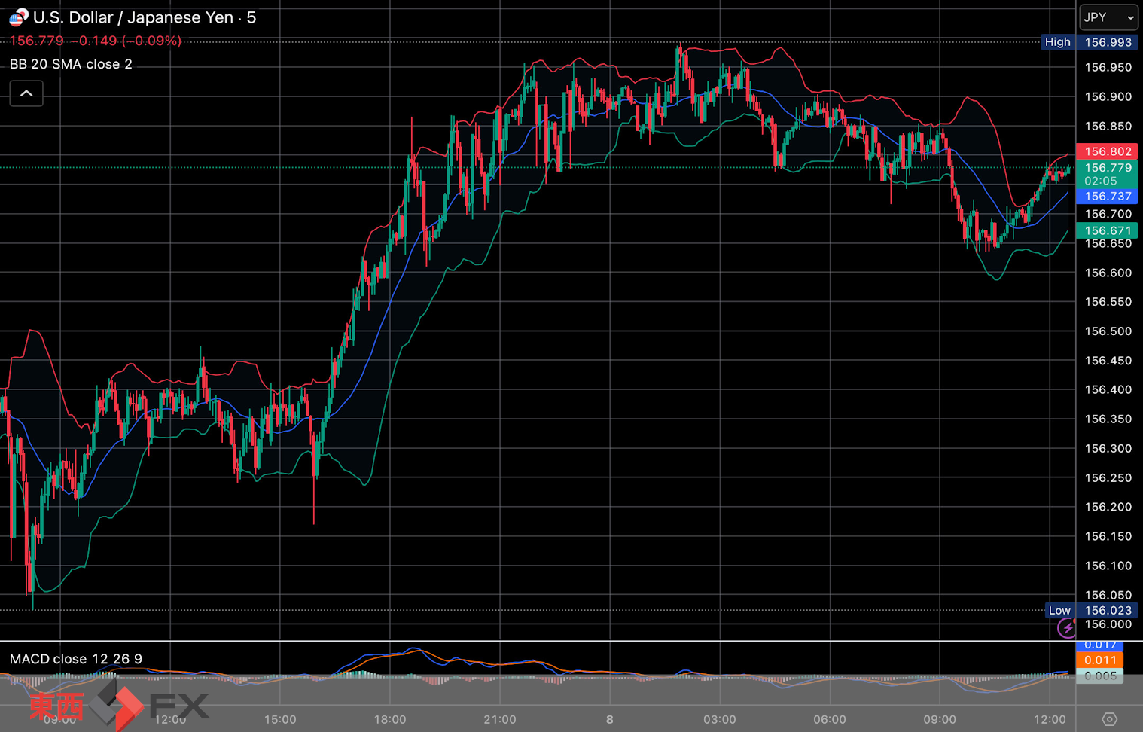1143x732 pixels.
Task: Click the 156.200 price scale label
Action: (x=1108, y=507)
